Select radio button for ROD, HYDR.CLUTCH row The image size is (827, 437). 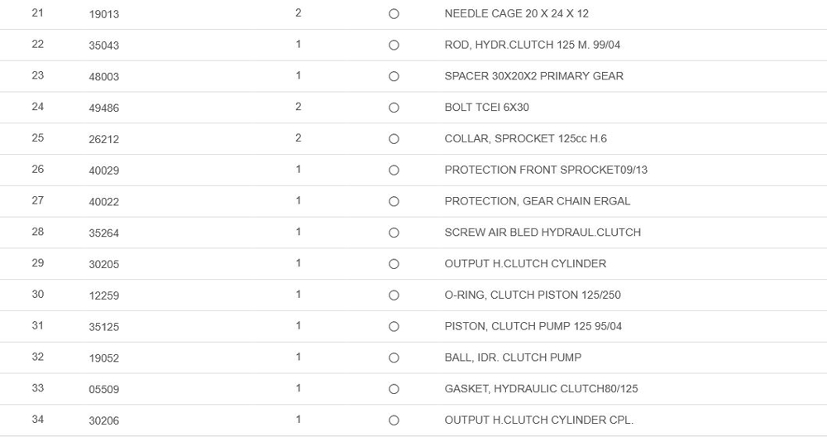[394, 46]
